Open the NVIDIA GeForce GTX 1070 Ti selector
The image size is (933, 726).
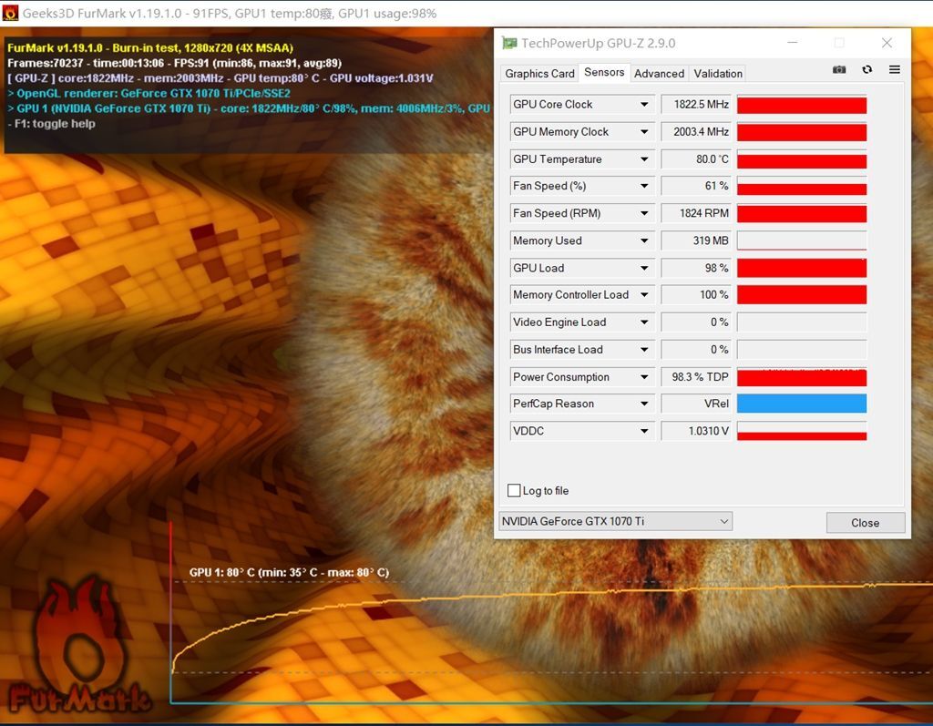click(x=615, y=521)
